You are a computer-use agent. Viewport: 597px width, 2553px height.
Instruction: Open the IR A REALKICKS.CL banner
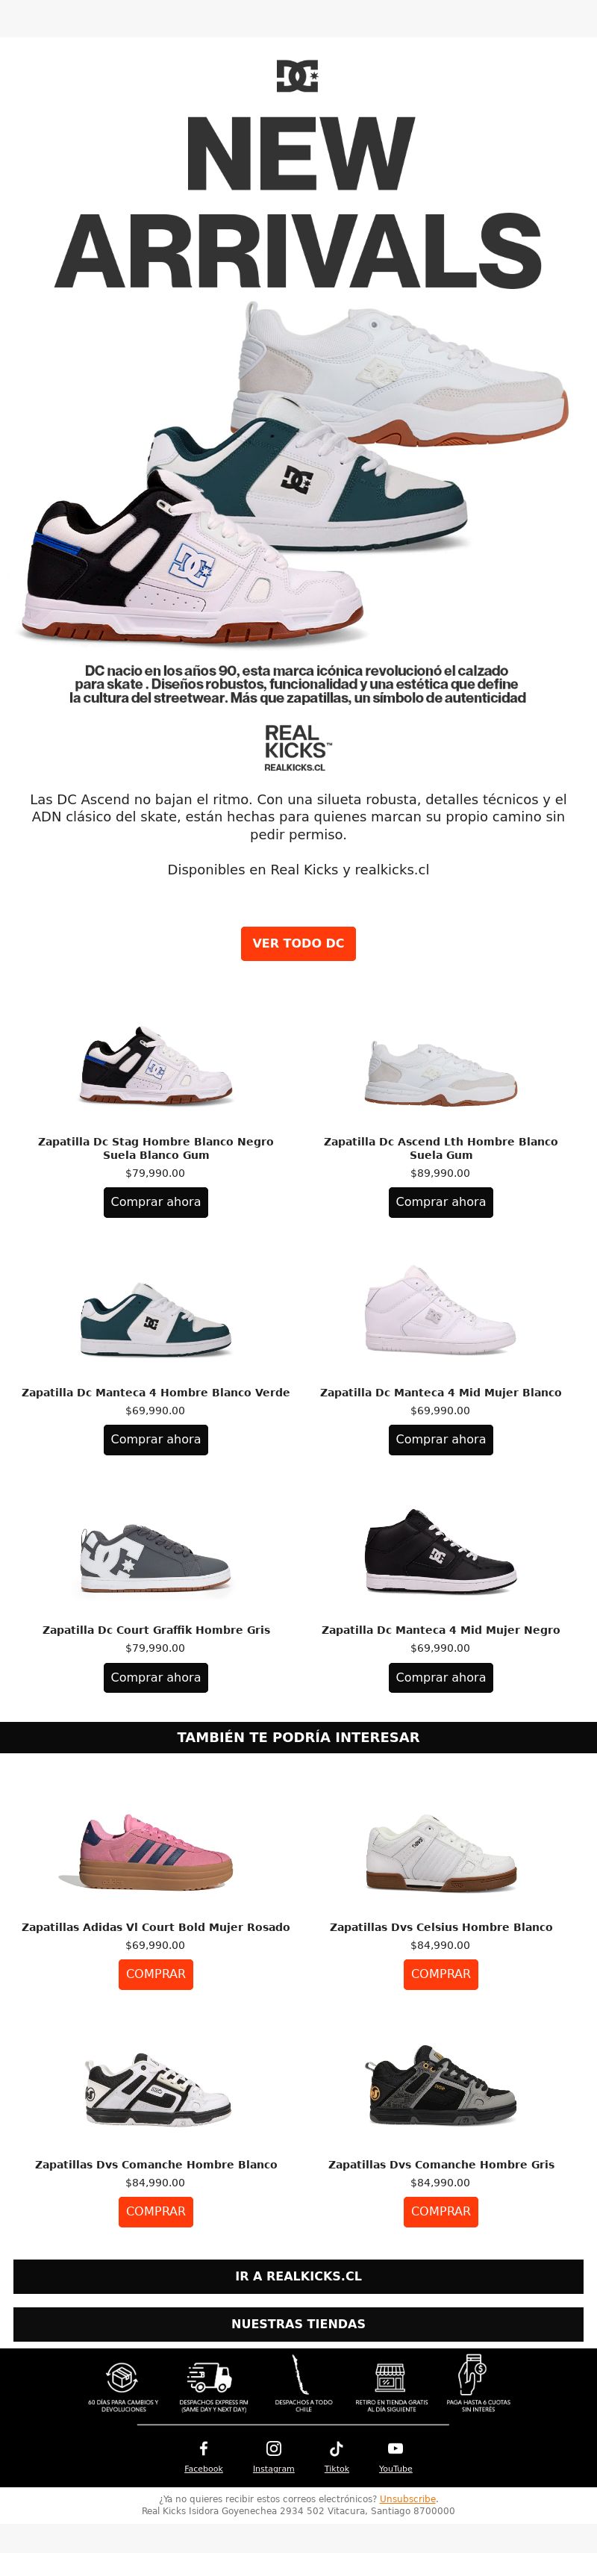298,2277
